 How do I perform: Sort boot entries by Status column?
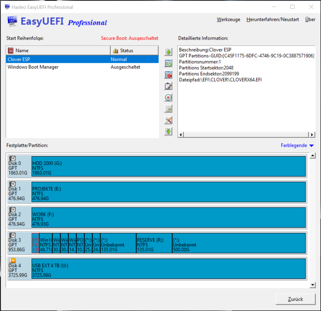tap(134, 51)
